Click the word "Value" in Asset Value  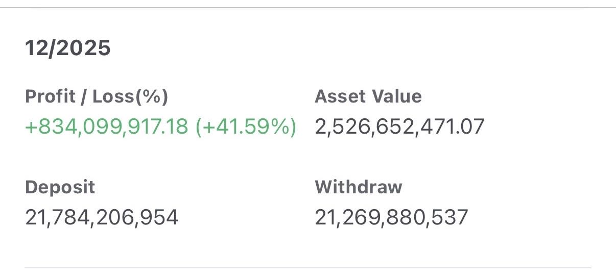click(x=396, y=96)
